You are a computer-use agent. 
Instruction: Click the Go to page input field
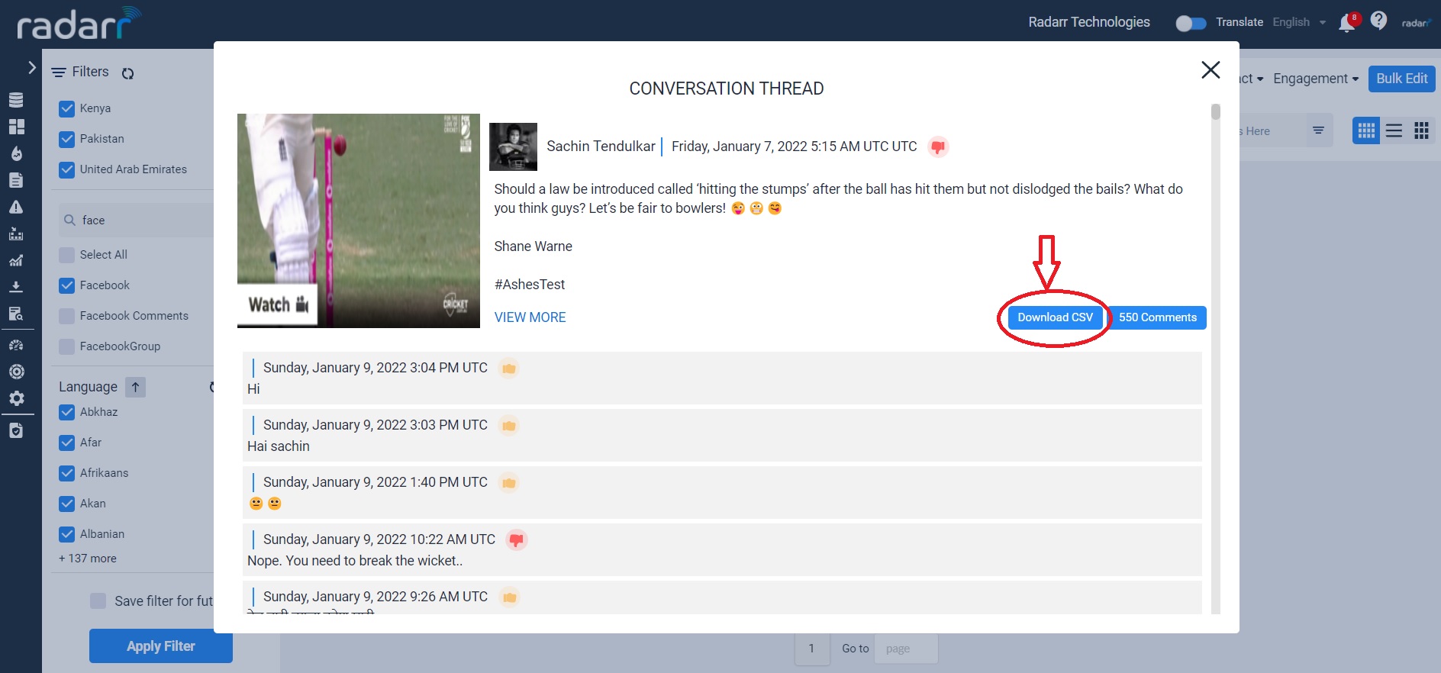(906, 649)
